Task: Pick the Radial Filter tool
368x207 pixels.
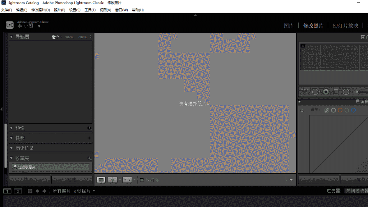Action: pyautogui.click(x=346, y=92)
